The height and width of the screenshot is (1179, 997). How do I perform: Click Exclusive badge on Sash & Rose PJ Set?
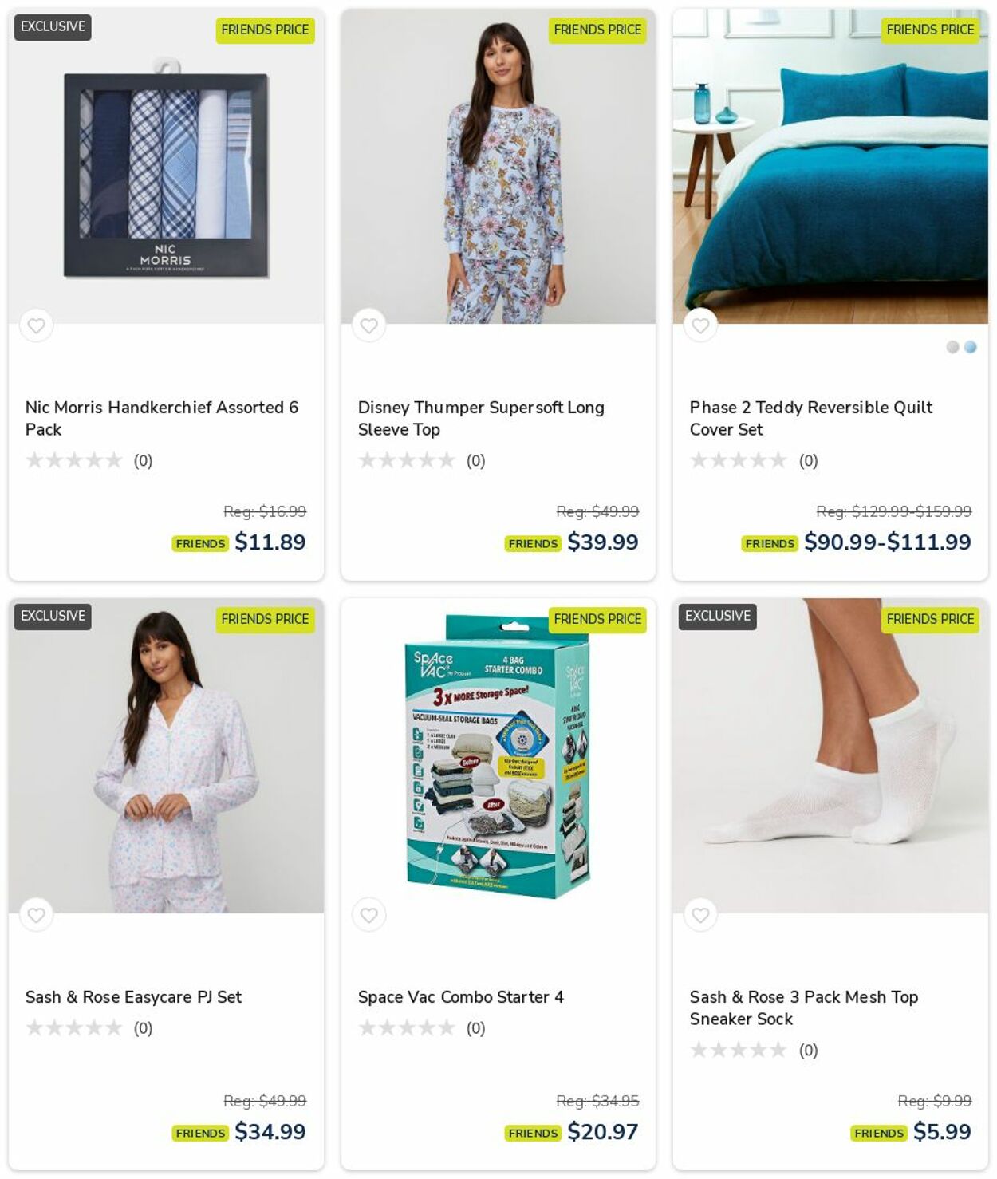(x=53, y=616)
